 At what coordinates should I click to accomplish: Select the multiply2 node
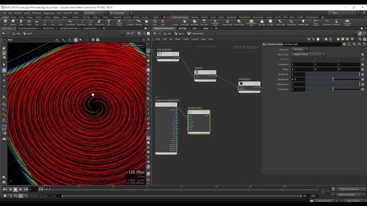coord(249,86)
